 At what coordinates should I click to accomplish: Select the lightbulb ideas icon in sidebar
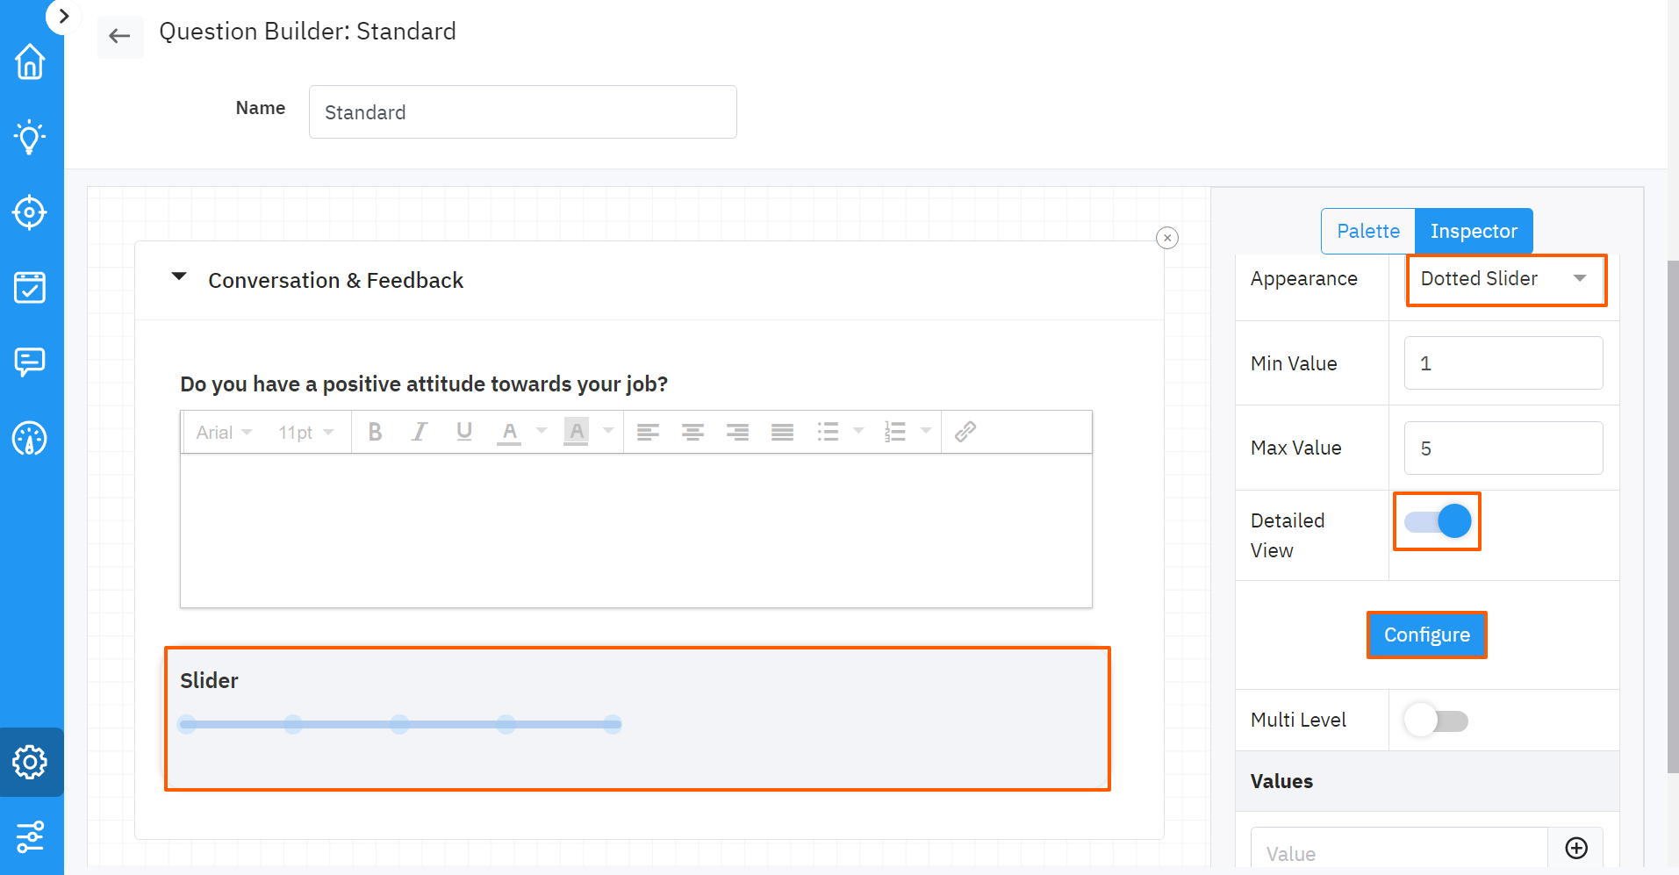point(31,137)
